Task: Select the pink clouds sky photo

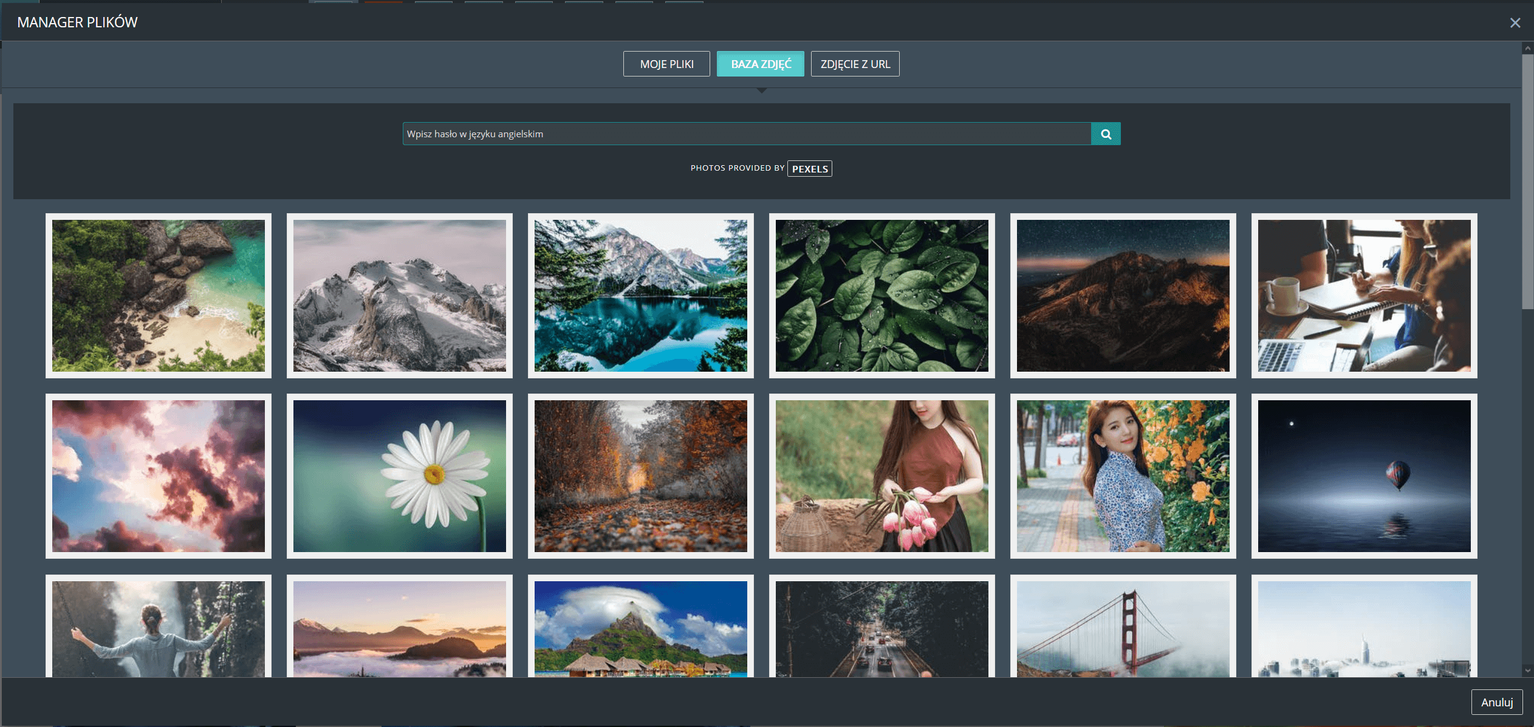Action: [x=159, y=476]
